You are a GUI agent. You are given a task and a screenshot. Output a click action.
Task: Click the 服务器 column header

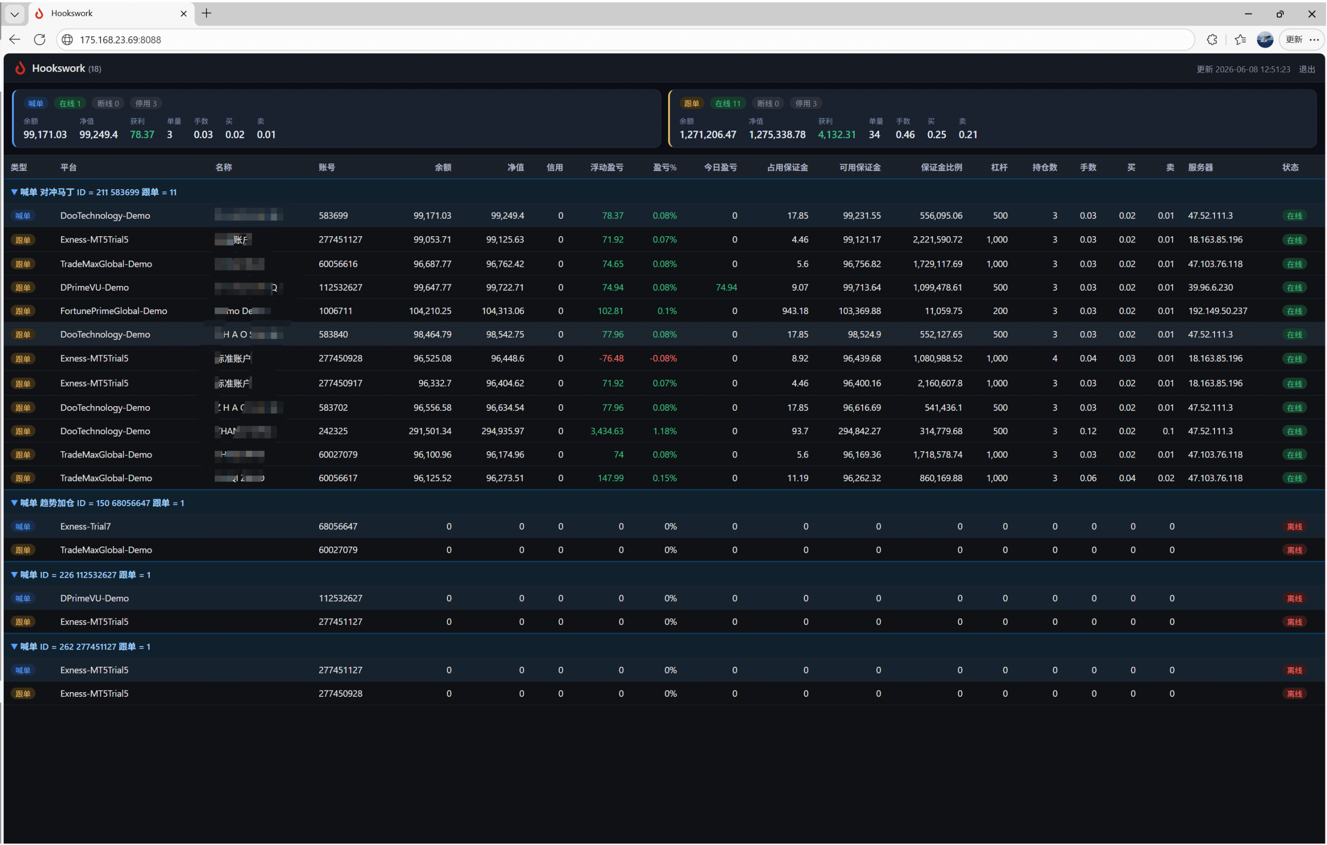[x=1200, y=167]
